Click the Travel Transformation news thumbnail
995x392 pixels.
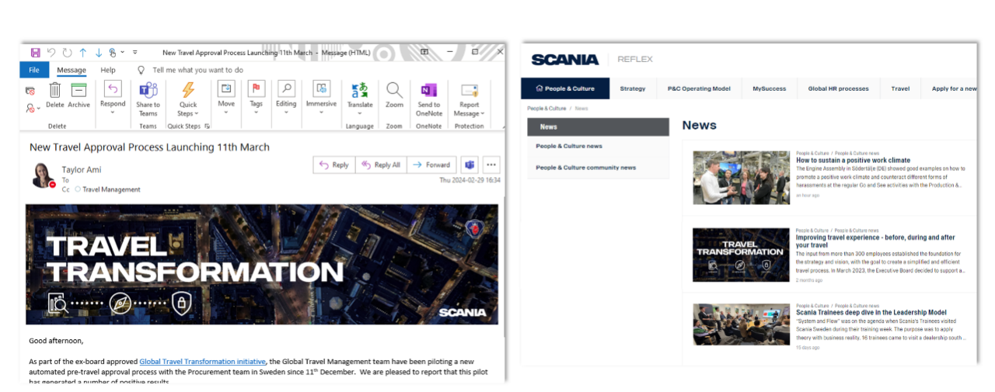click(x=741, y=253)
